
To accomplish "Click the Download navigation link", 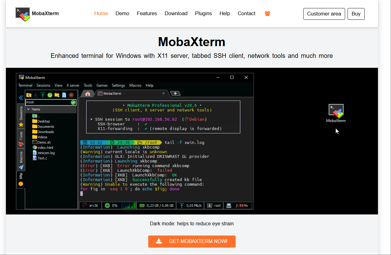I will click(176, 14).
